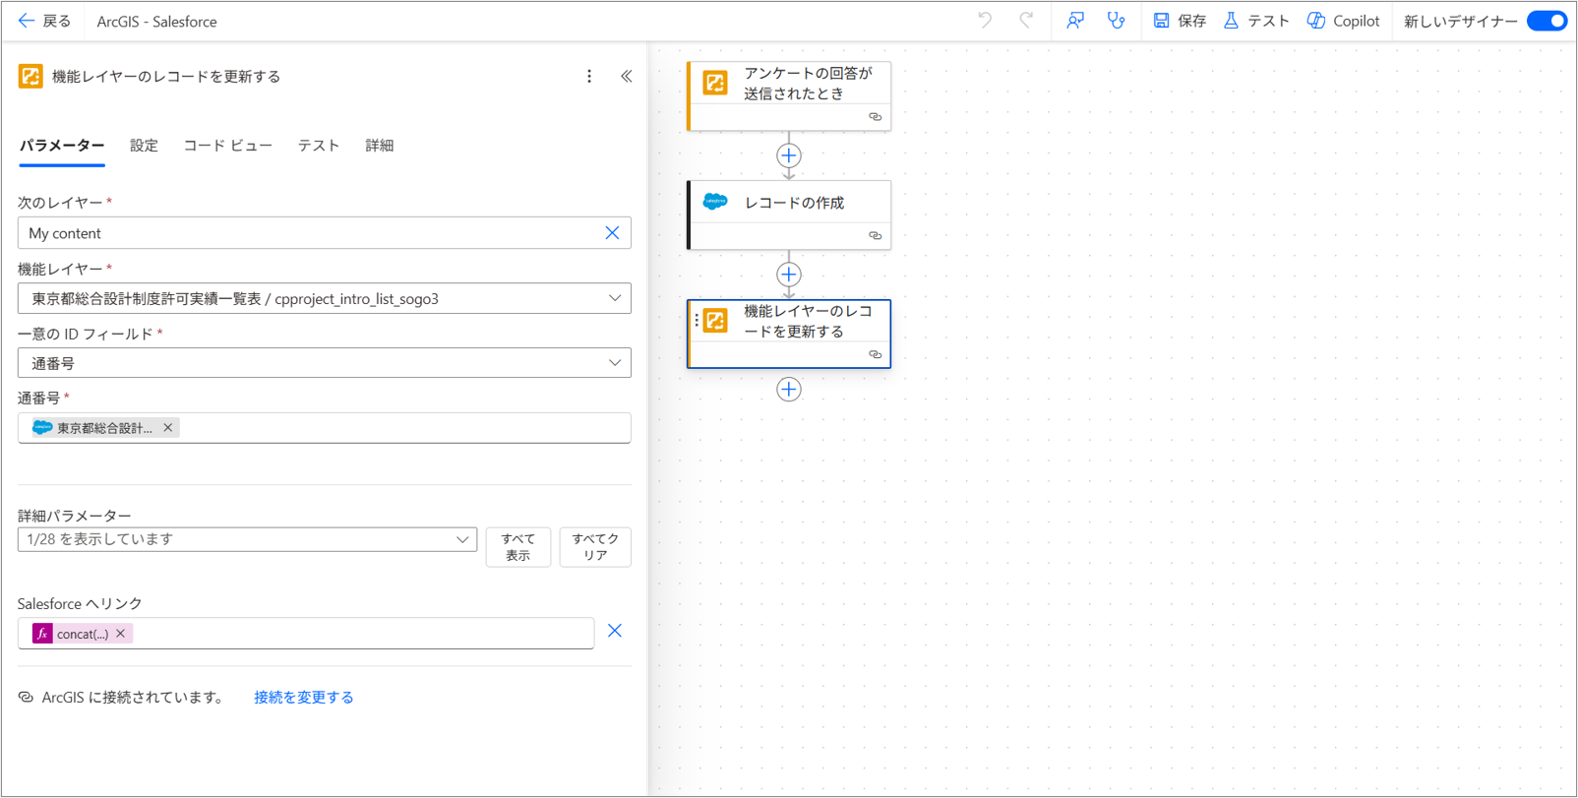The height and width of the screenshot is (798, 1578).
Task: Click the Salesforce cloud icon on レコードの作成
Action: (715, 202)
